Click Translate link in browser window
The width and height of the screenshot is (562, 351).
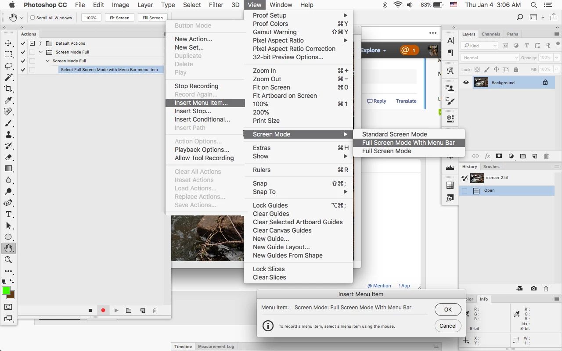pos(406,101)
